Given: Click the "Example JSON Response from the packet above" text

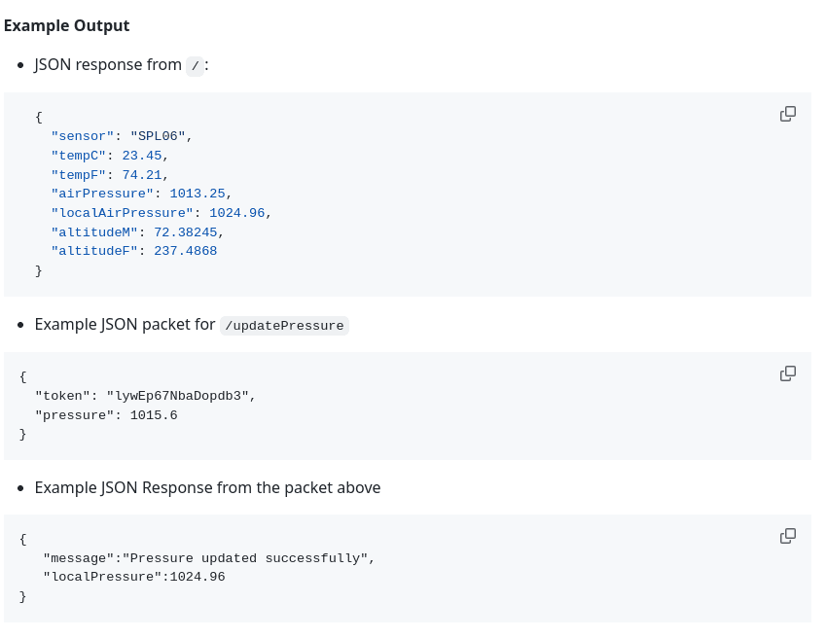Looking at the screenshot, I should click(x=207, y=487).
